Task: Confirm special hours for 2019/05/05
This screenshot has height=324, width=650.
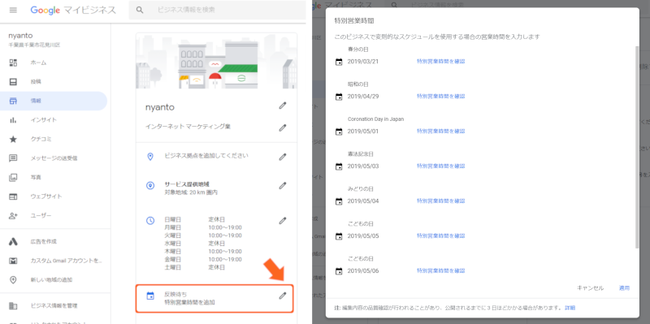Action: pos(441,235)
